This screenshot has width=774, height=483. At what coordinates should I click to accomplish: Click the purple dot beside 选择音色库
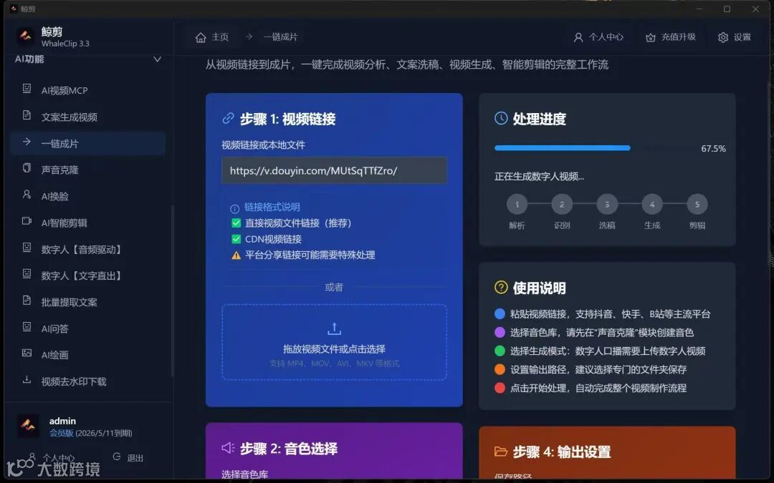tap(500, 332)
